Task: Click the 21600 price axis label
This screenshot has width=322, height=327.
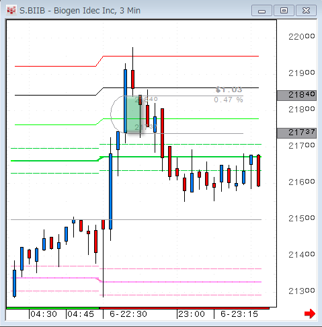Action: tap(302, 182)
